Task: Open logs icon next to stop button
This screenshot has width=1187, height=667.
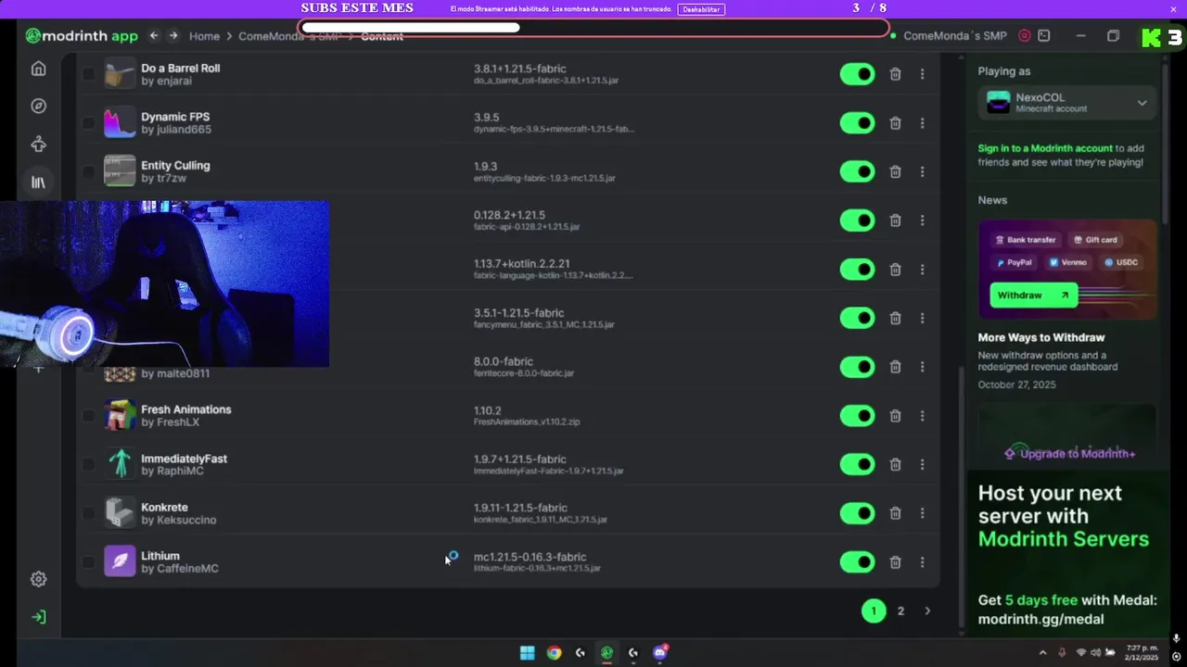Action: 1044,36
